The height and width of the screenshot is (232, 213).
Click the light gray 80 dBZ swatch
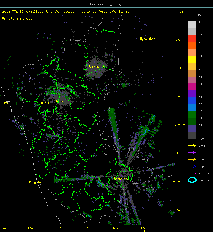pyautogui.click(x=192, y=25)
